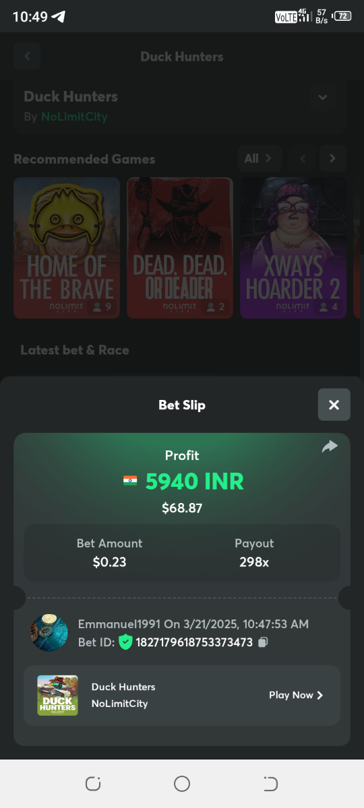Show next recommended games
364x808 pixels.
(332, 159)
